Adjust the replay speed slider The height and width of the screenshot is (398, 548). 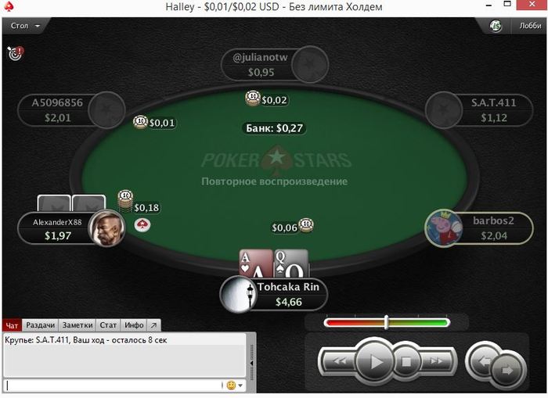pos(387,322)
